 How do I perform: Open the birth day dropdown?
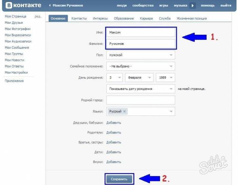coord(115,77)
